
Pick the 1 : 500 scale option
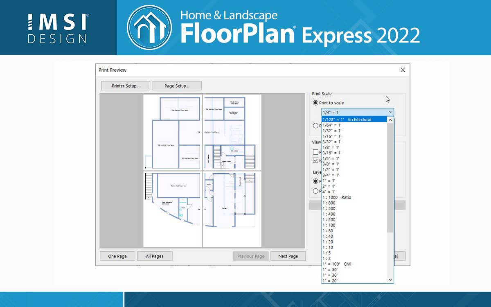(x=354, y=208)
